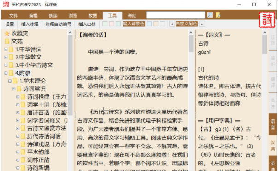
Task: Expand the 诗韵新编 node
Action: click(18, 168)
